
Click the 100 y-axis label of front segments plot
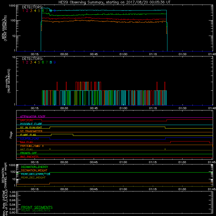pos(13,21)
